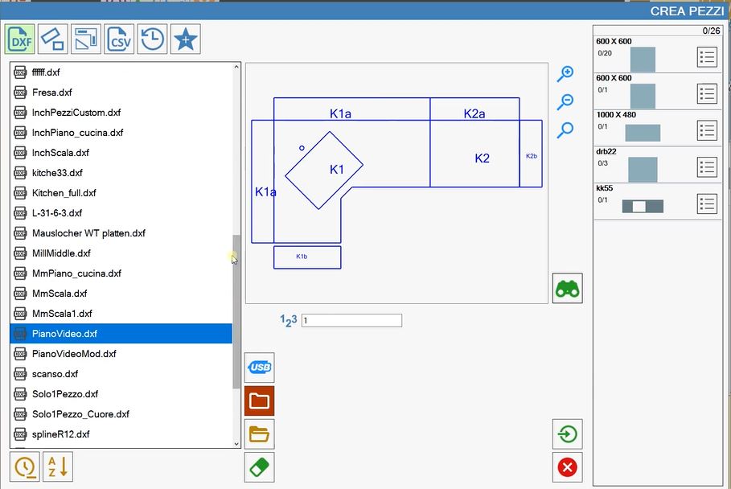Image resolution: width=731 pixels, height=489 pixels.
Task: Click the green binoculars search button
Action: [568, 288]
